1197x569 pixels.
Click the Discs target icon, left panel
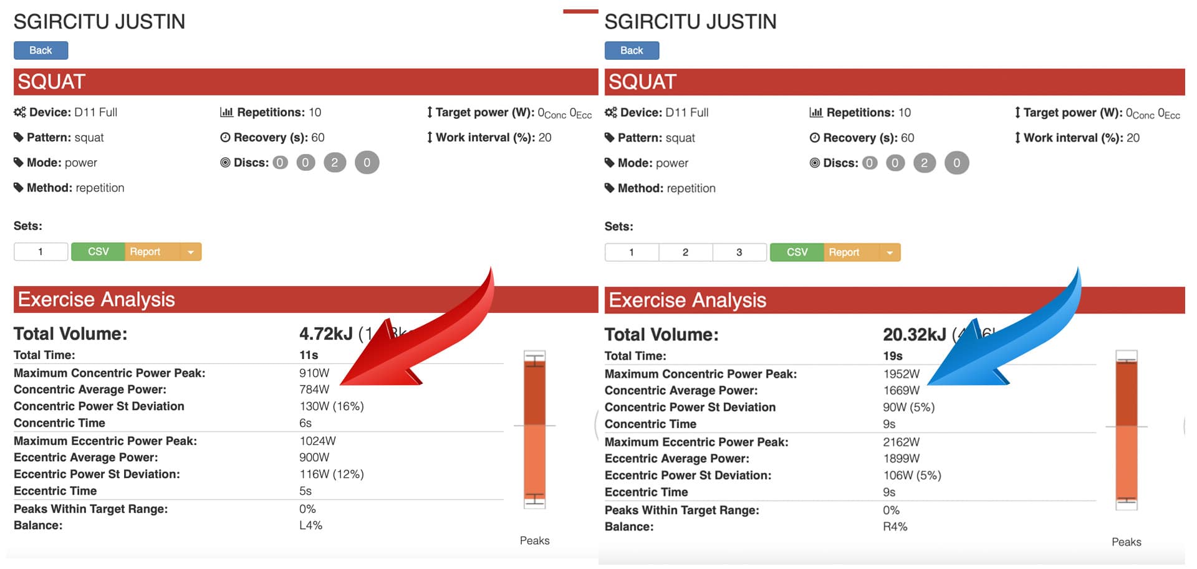point(225,163)
